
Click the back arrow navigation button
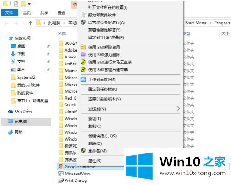point(6,23)
